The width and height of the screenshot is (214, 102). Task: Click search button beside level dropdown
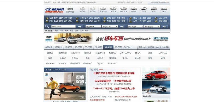(164, 26)
